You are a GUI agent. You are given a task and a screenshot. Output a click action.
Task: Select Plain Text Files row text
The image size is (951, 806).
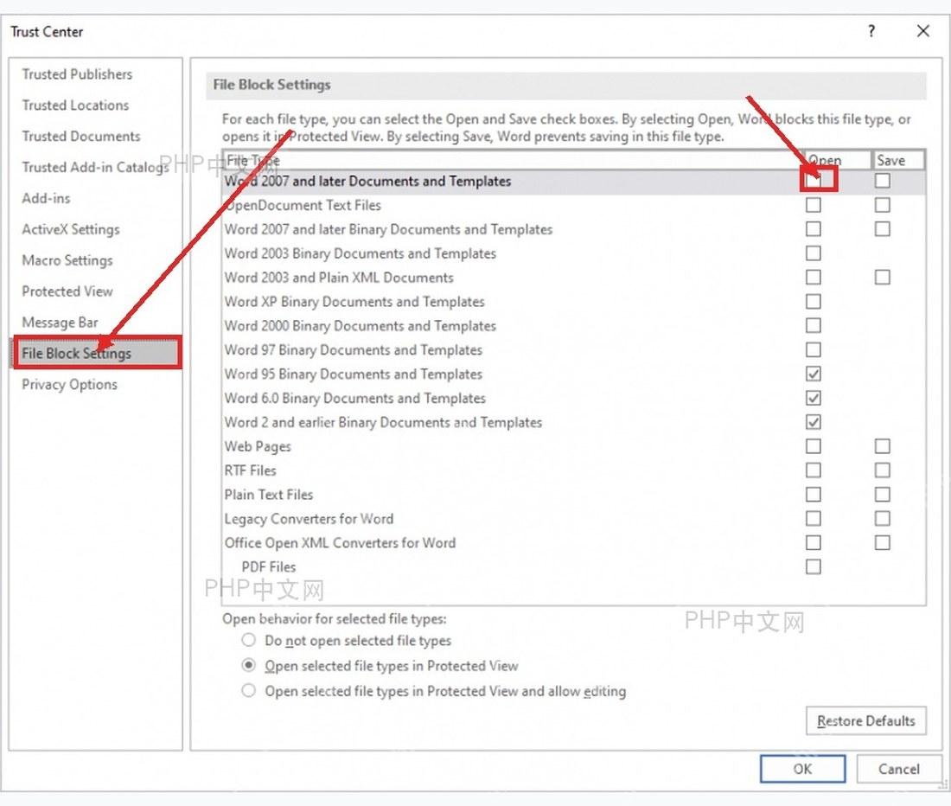pos(269,495)
